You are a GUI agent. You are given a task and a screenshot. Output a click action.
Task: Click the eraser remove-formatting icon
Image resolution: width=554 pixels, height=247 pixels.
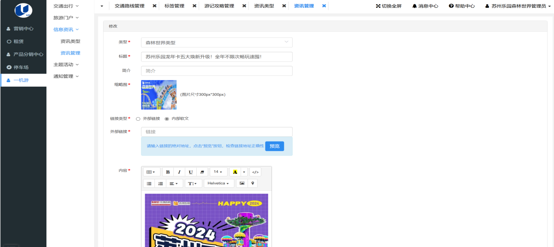pyautogui.click(x=202, y=172)
